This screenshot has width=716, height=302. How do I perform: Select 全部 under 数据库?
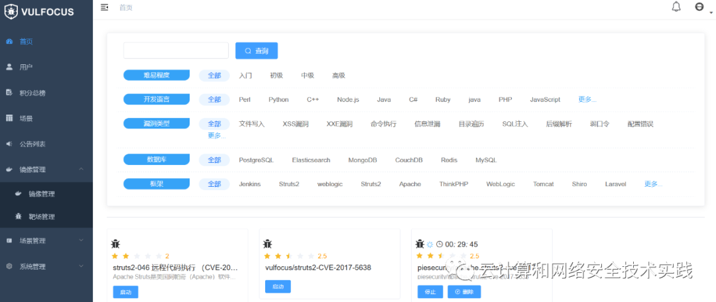tap(214, 160)
